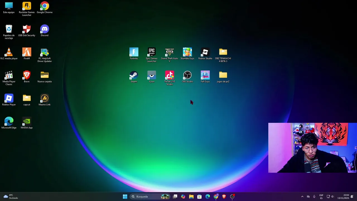The width and height of the screenshot is (357, 201).
Task: Open the notification bell in the taskbar
Action: [x=352, y=197]
